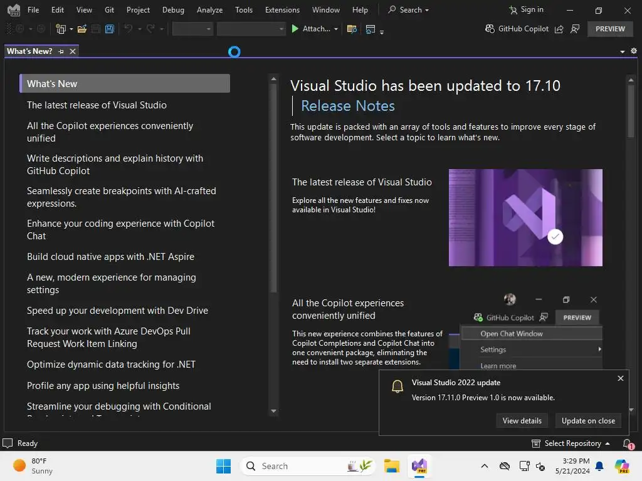This screenshot has height=481, width=642.
Task: Click the GitHub Copilot toolbar button
Action: coord(517,29)
